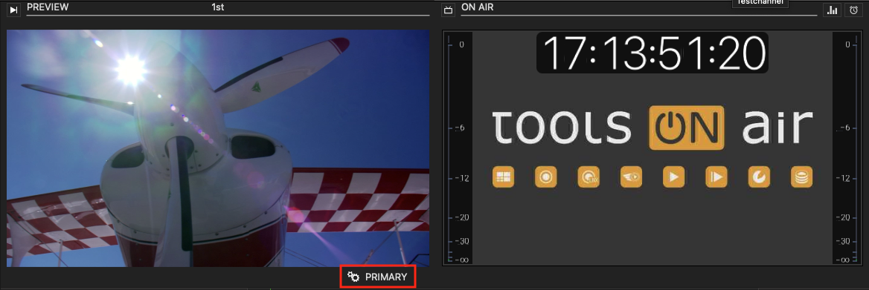Screen dimensions: 869x290
Task: Click the '1st' preview item title
Action: [x=218, y=7]
